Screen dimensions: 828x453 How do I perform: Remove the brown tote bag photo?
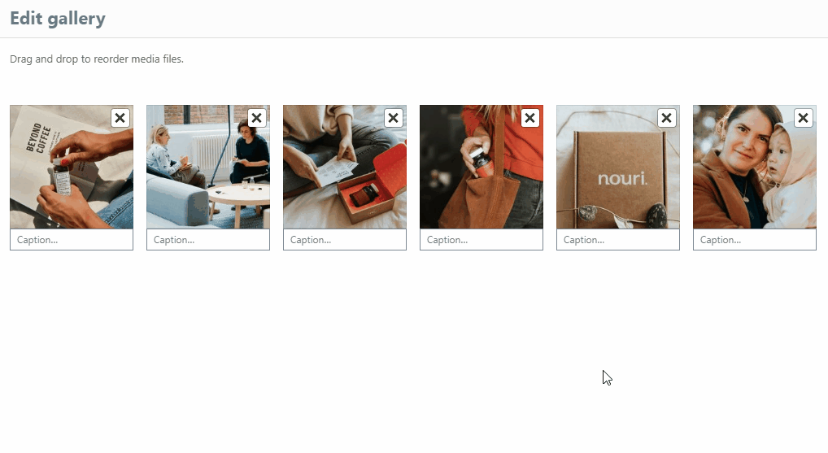tap(530, 118)
